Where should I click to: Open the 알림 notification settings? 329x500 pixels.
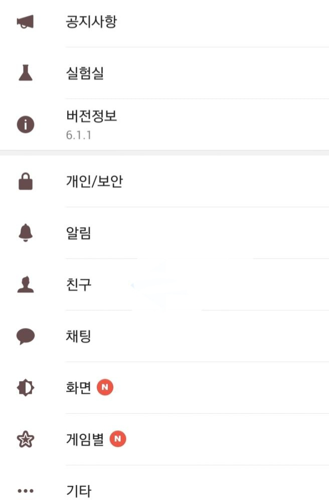click(78, 233)
